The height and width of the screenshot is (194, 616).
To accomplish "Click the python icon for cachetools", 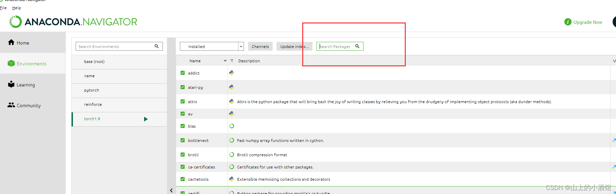I will (232, 179).
